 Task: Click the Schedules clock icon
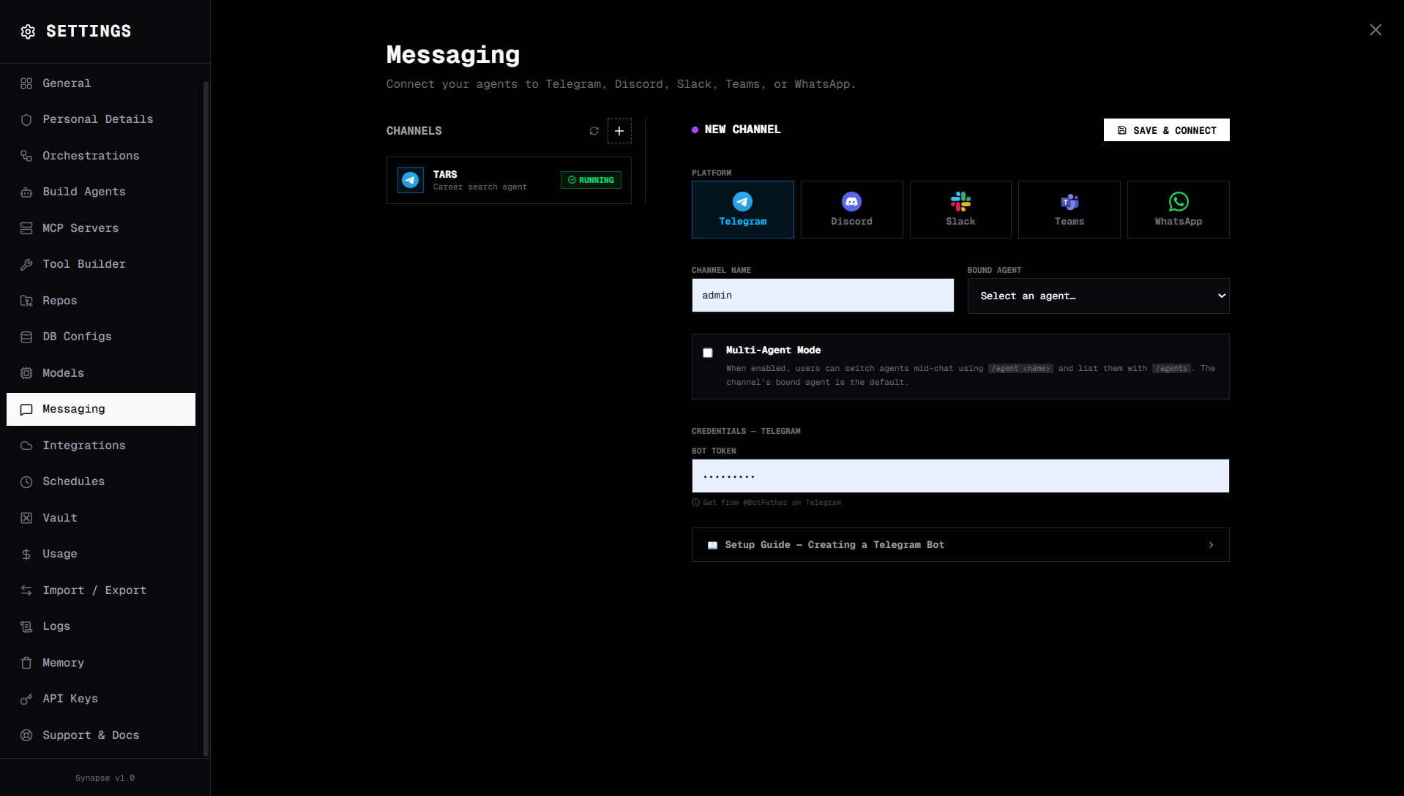(x=26, y=482)
